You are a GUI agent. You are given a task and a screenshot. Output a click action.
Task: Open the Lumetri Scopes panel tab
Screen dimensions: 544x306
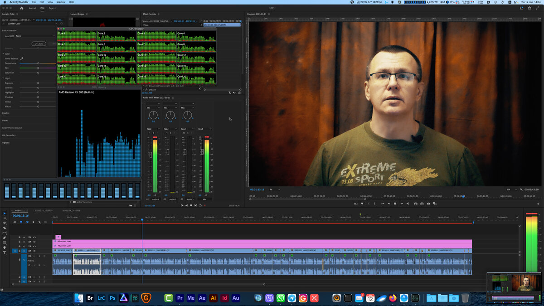(x=78, y=14)
